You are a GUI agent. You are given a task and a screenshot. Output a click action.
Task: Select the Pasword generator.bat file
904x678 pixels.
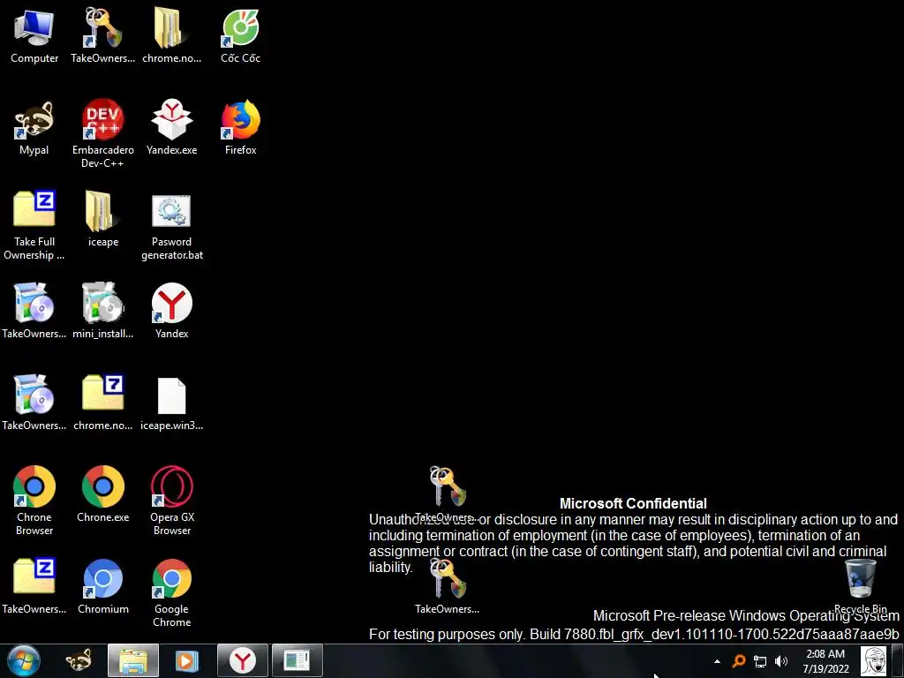[x=172, y=225]
